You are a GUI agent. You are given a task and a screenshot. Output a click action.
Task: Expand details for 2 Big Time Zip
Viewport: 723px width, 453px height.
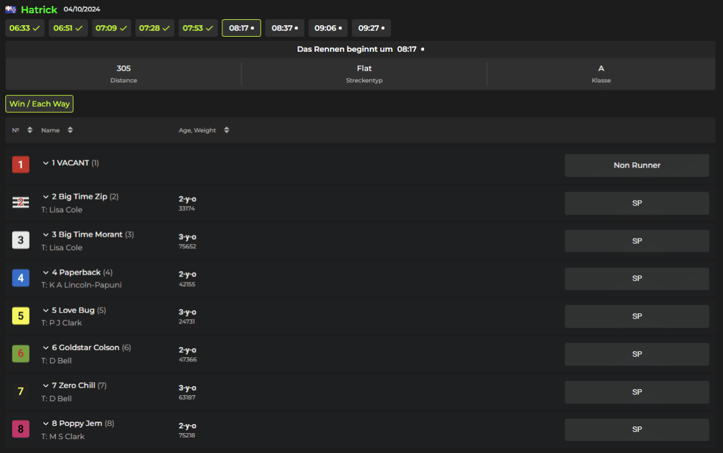point(46,197)
